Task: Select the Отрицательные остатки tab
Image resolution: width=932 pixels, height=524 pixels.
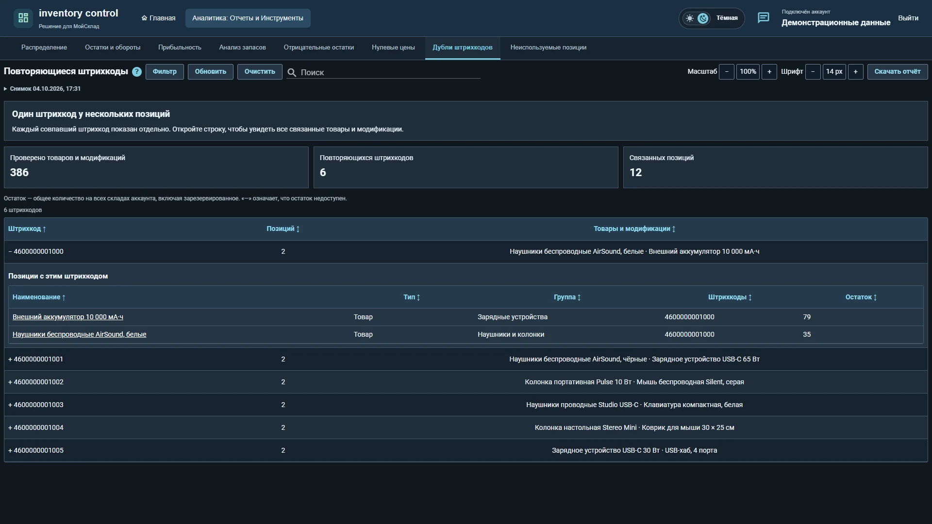Action: tap(319, 48)
